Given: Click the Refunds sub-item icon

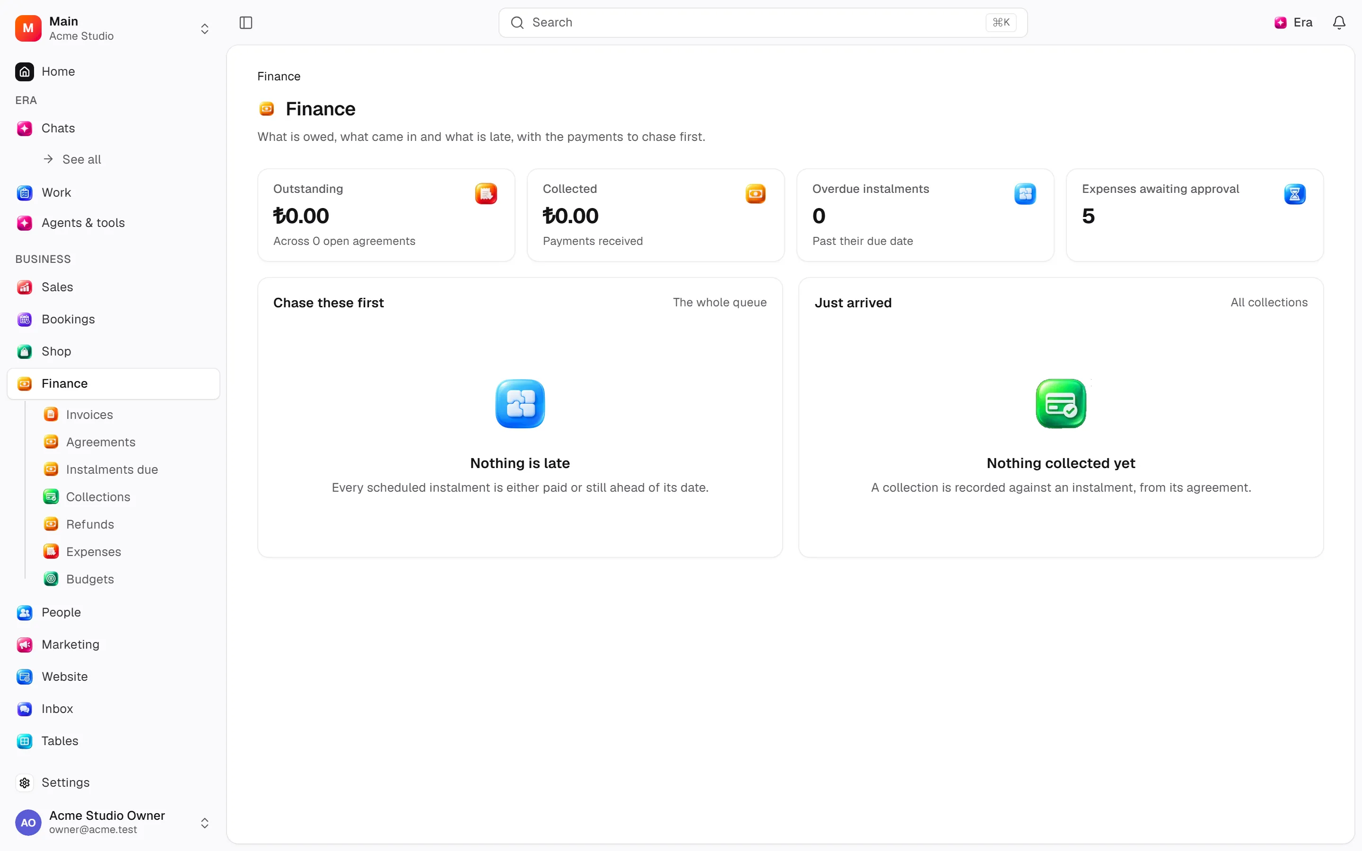Looking at the screenshot, I should click(51, 524).
